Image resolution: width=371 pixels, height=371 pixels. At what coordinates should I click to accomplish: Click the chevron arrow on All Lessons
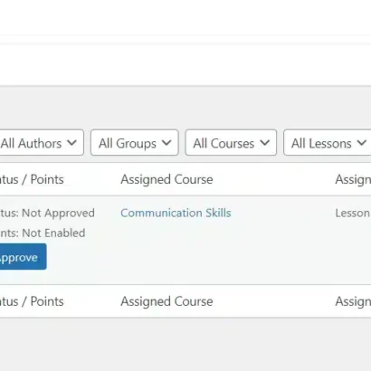[362, 143]
